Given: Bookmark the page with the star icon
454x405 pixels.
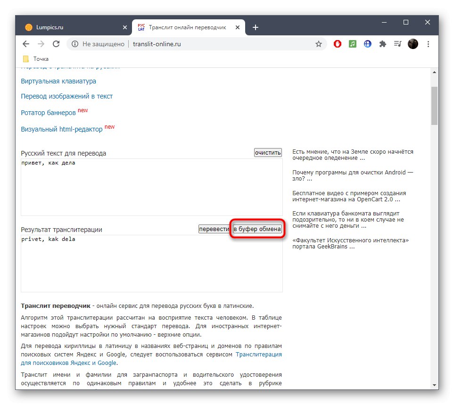Looking at the screenshot, I should 319,43.
